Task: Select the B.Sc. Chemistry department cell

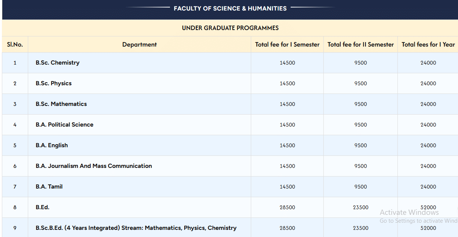Action: click(x=58, y=63)
